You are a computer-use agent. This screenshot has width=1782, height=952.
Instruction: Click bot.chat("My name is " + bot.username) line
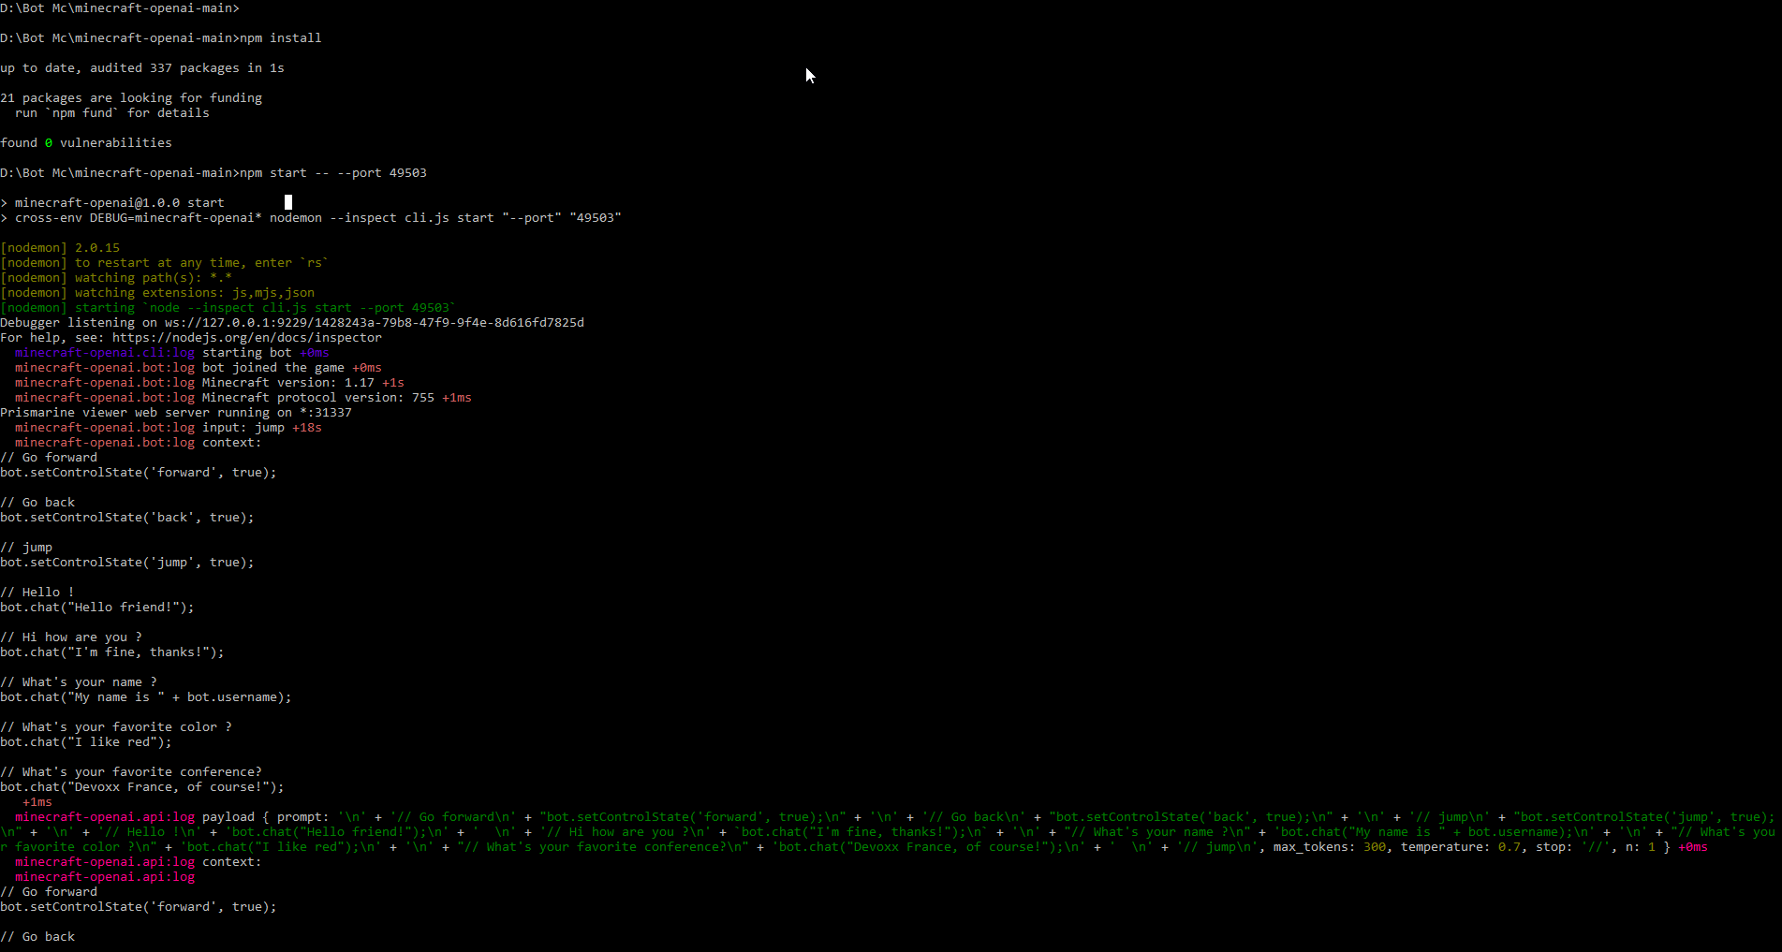point(146,696)
